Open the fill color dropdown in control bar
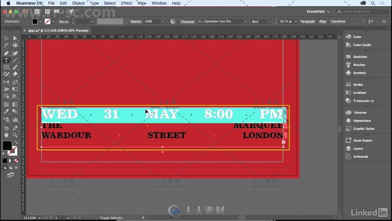This screenshot has width=392, height=221. (x=40, y=21)
